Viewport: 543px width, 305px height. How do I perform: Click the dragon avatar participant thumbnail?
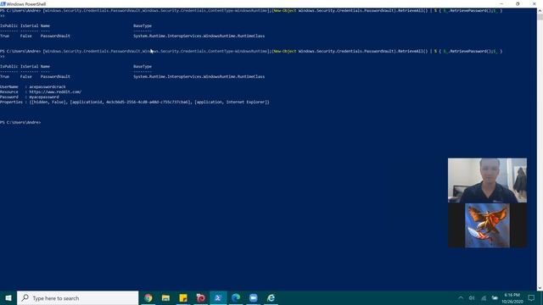pos(487,225)
